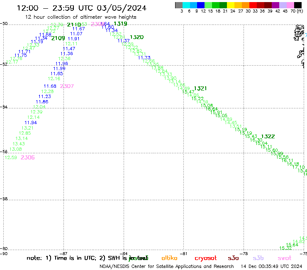The height and width of the screenshot is (270, 307).
Task: Click the 's3a' satellite label
Action: [x=234, y=258]
